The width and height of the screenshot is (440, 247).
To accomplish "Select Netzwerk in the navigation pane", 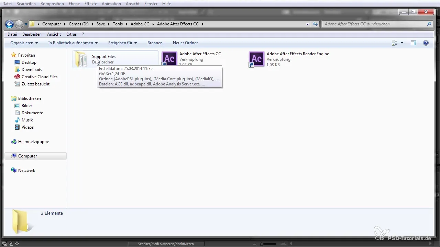I will [x=26, y=170].
